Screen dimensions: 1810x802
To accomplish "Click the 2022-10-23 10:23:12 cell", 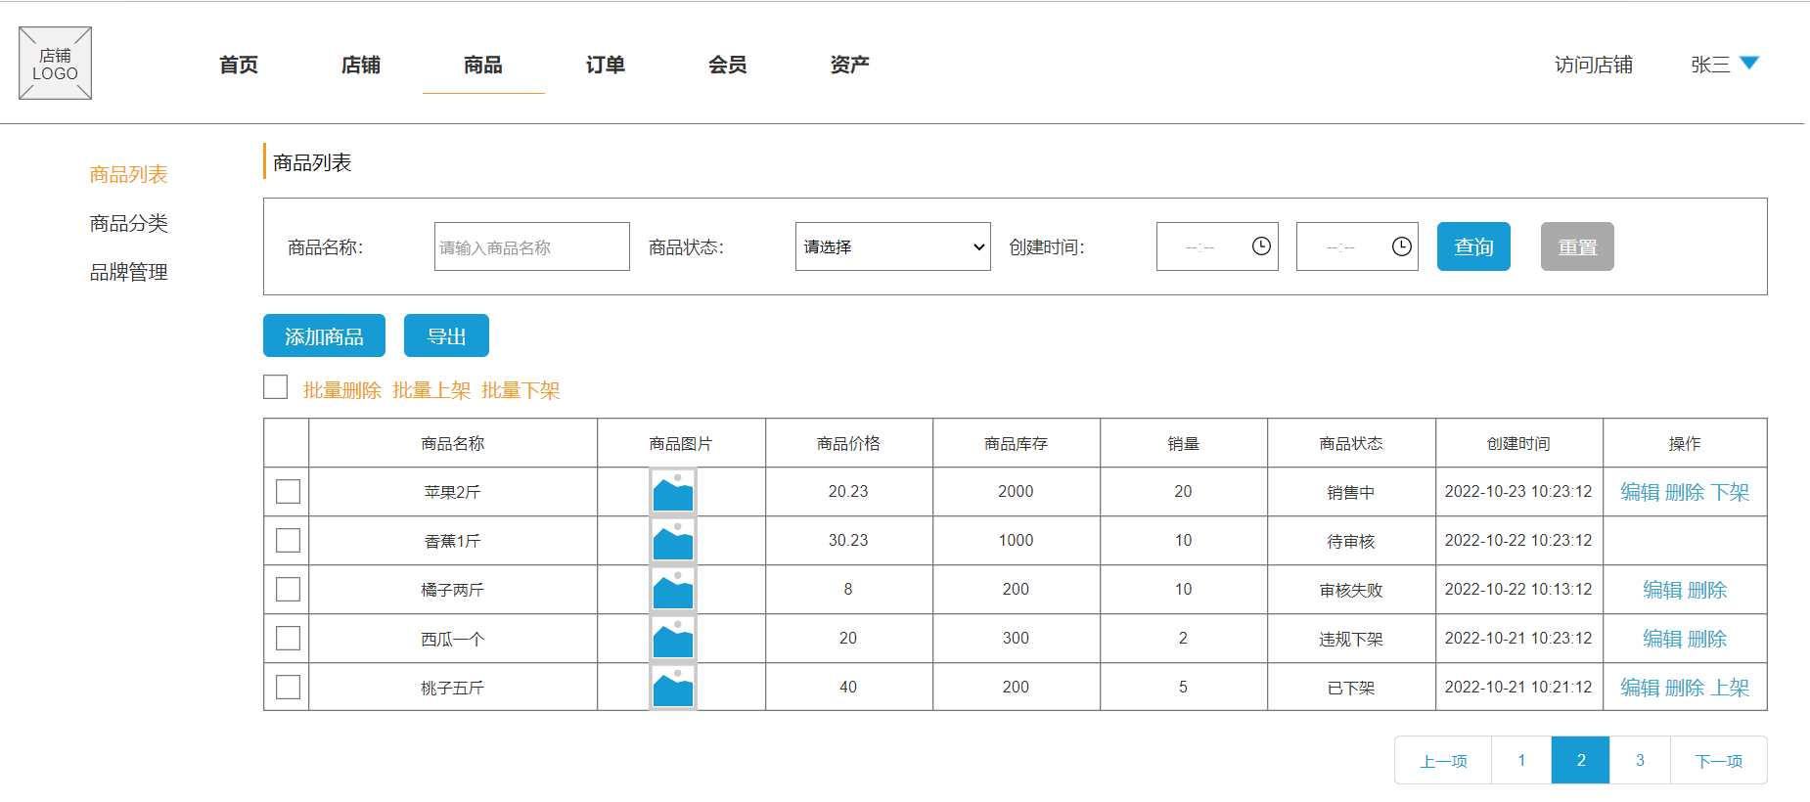I will tap(1518, 492).
